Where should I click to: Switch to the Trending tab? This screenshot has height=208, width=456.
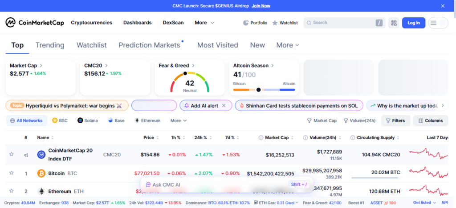tap(50, 45)
